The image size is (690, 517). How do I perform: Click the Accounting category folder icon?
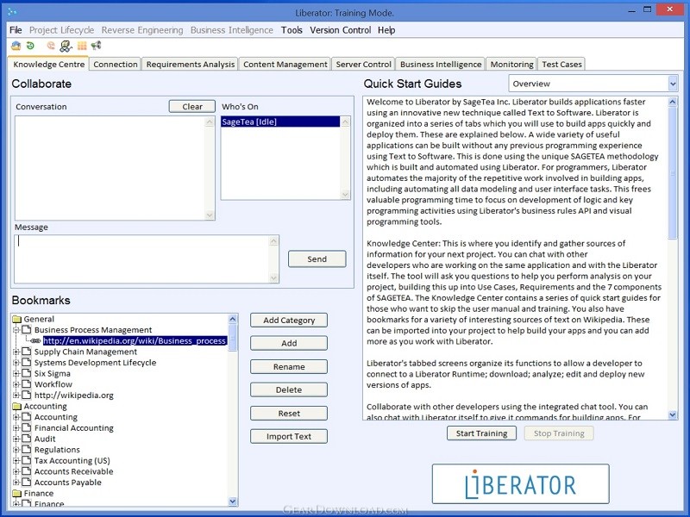point(17,406)
